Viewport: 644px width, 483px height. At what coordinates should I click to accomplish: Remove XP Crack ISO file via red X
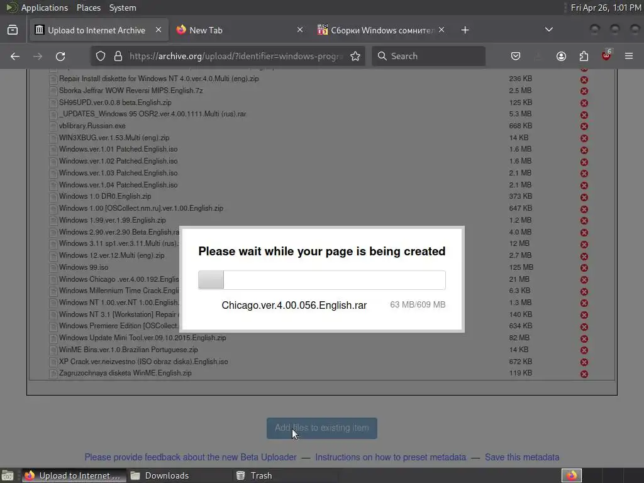(584, 362)
